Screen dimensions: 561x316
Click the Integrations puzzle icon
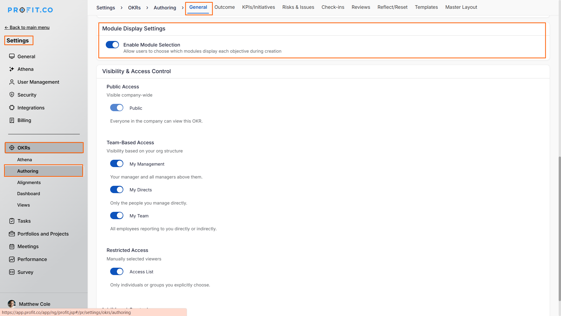(x=12, y=108)
